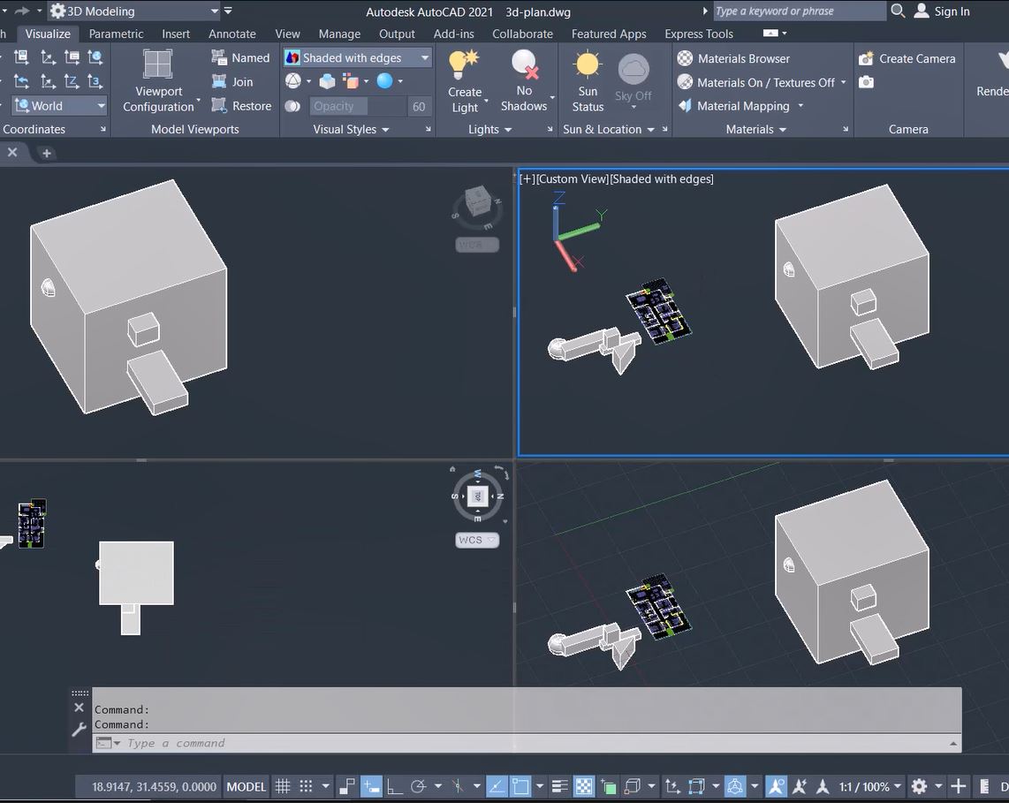Expand the 3D Modeling workspace dropdown

click(215, 11)
